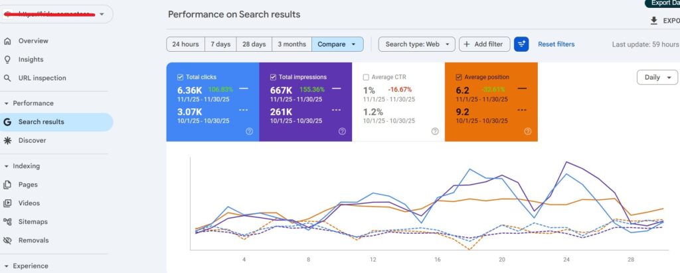The width and height of the screenshot is (680, 273).
Task: Open help icon on Total clicks card
Action: pos(250,132)
